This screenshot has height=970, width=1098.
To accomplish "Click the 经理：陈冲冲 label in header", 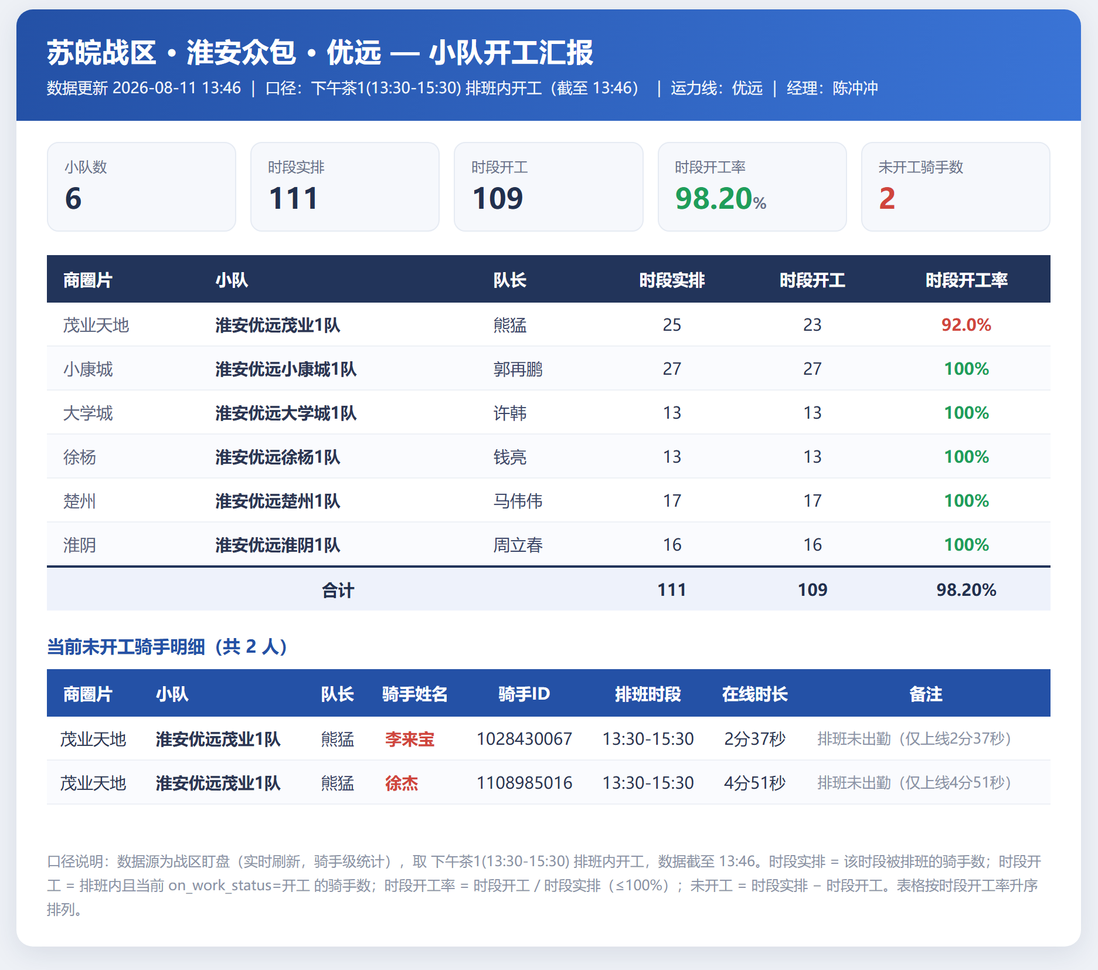I will coord(832,88).
